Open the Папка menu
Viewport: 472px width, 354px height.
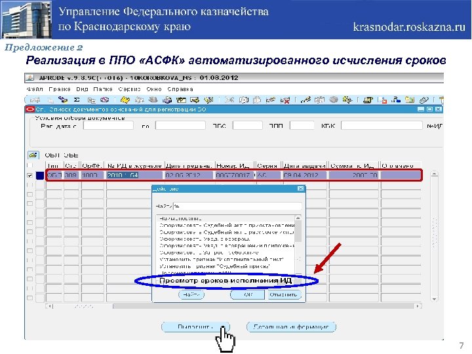103,89
